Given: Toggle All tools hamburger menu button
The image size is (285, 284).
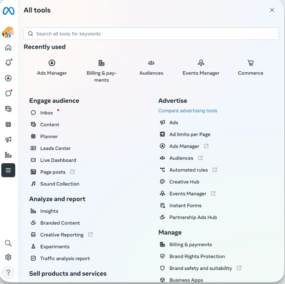Looking at the screenshot, I should 8,170.
